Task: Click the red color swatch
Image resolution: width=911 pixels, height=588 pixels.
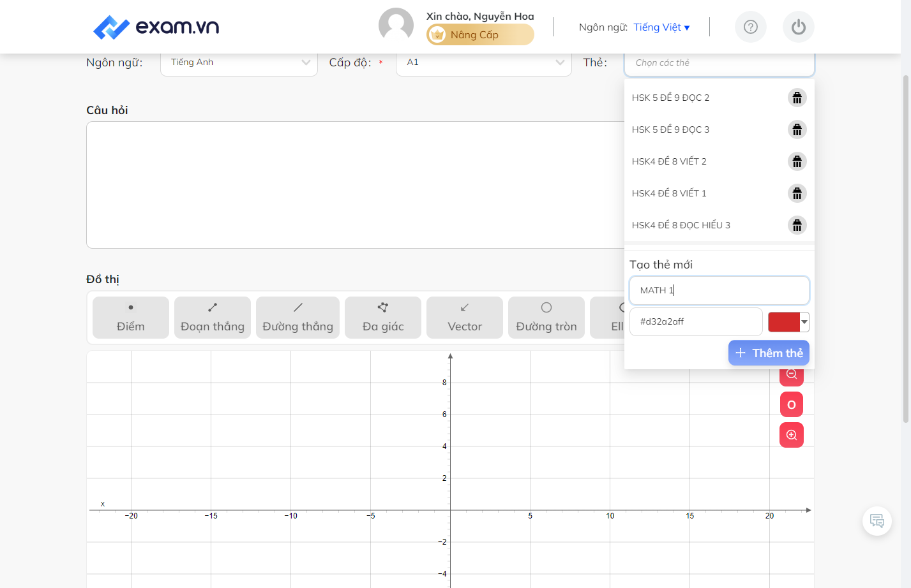Action: pyautogui.click(x=784, y=322)
